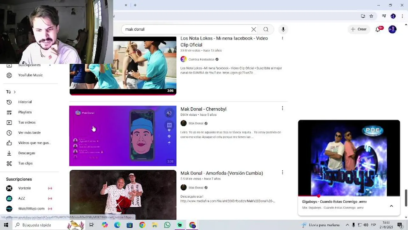The width and height of the screenshot is (408, 230).
Task: Unmute the Chernobyl preview sound icon
Action: pyautogui.click(x=169, y=113)
